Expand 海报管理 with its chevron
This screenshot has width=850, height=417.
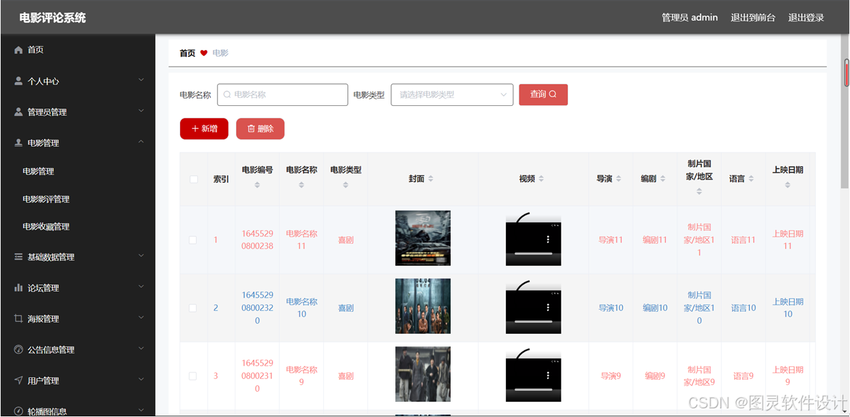(x=141, y=318)
